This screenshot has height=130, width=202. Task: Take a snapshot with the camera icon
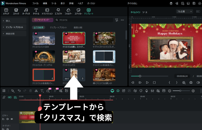(x=191, y=83)
